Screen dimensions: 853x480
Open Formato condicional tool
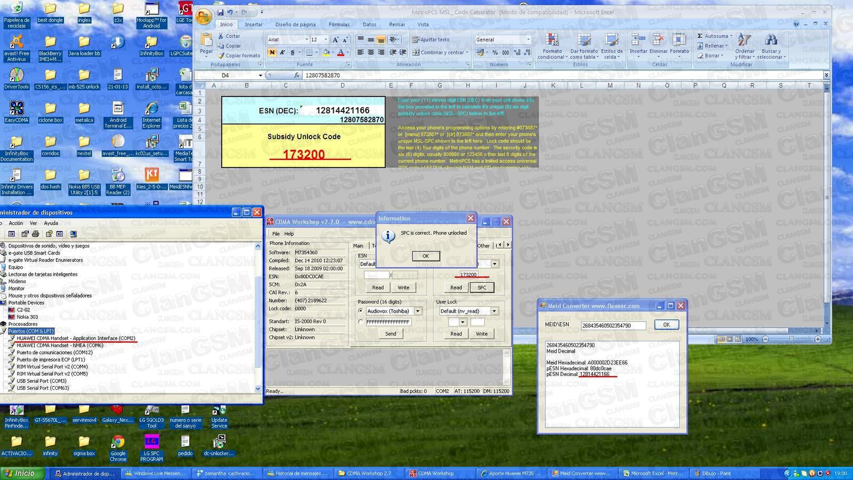pos(552,46)
